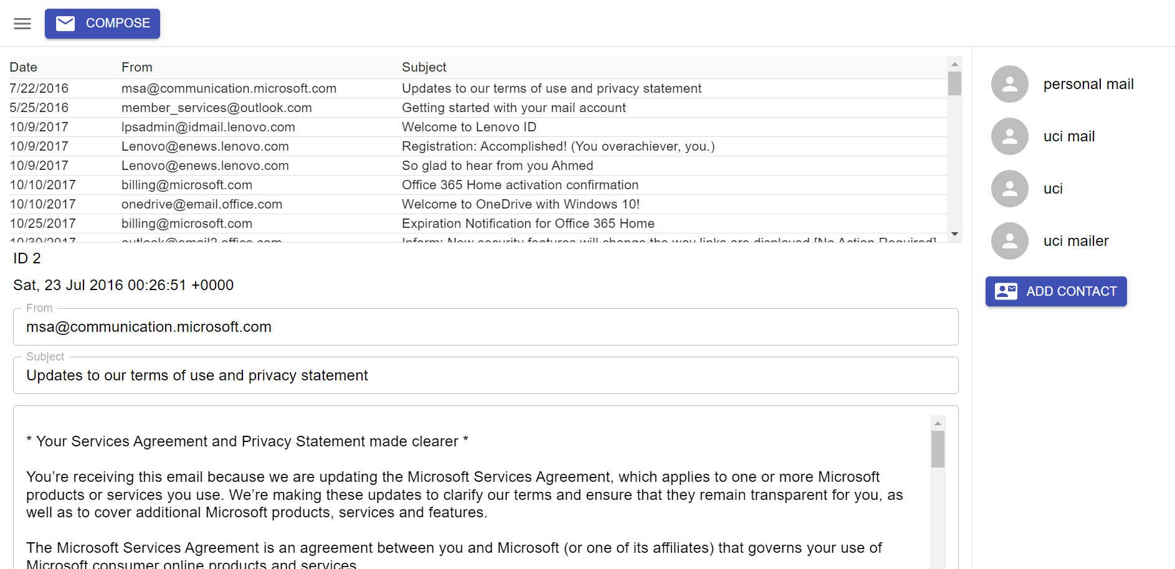Open contact named personal mail
This screenshot has width=1175, height=569.
(1088, 84)
